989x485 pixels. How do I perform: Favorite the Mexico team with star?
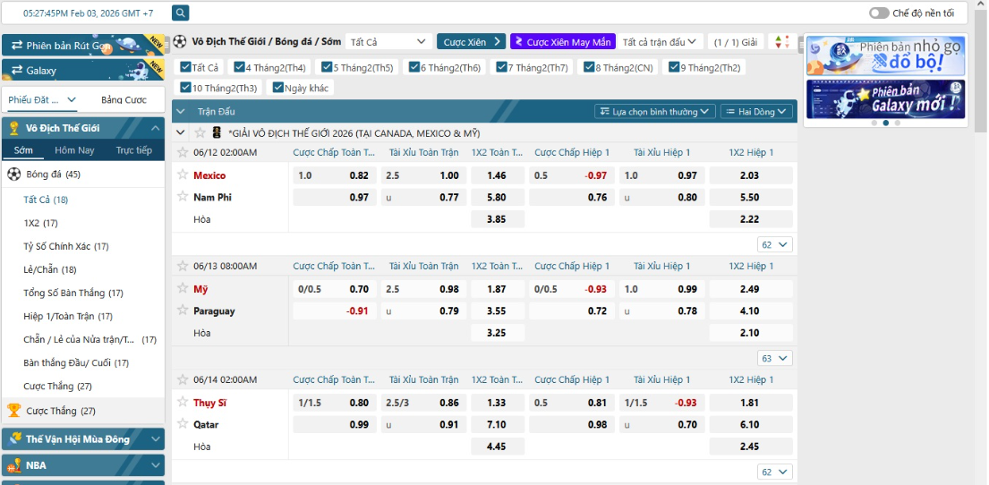point(183,175)
